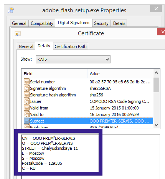Image resolution: width=165 pixels, height=179 pixels.
Task: Close the adobe_flash_setup.exe Properties window
Action: point(156,8)
